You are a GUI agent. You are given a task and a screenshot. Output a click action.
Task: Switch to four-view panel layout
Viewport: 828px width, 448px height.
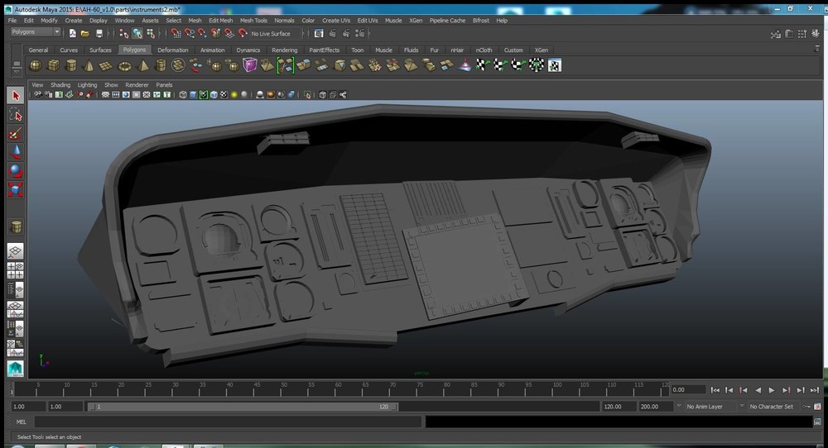point(15,269)
